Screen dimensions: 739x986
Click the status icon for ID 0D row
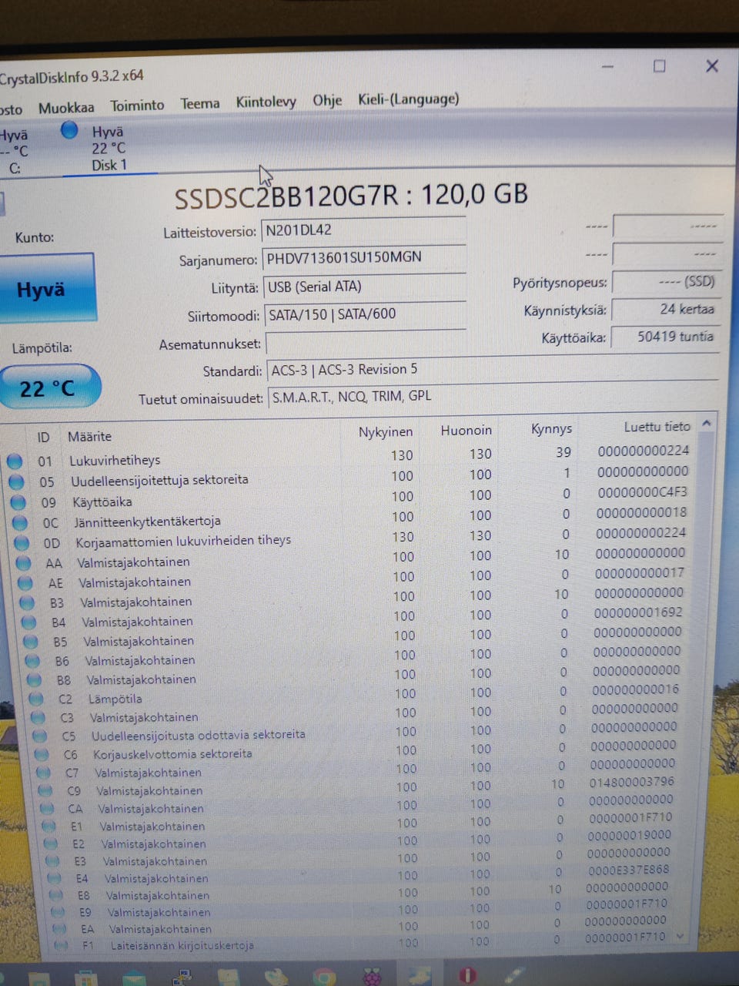click(22, 542)
